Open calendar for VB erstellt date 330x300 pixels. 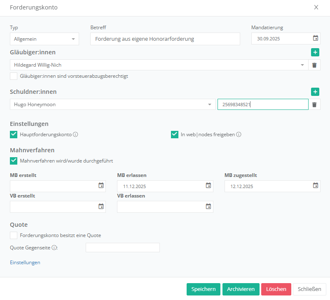[101, 207]
